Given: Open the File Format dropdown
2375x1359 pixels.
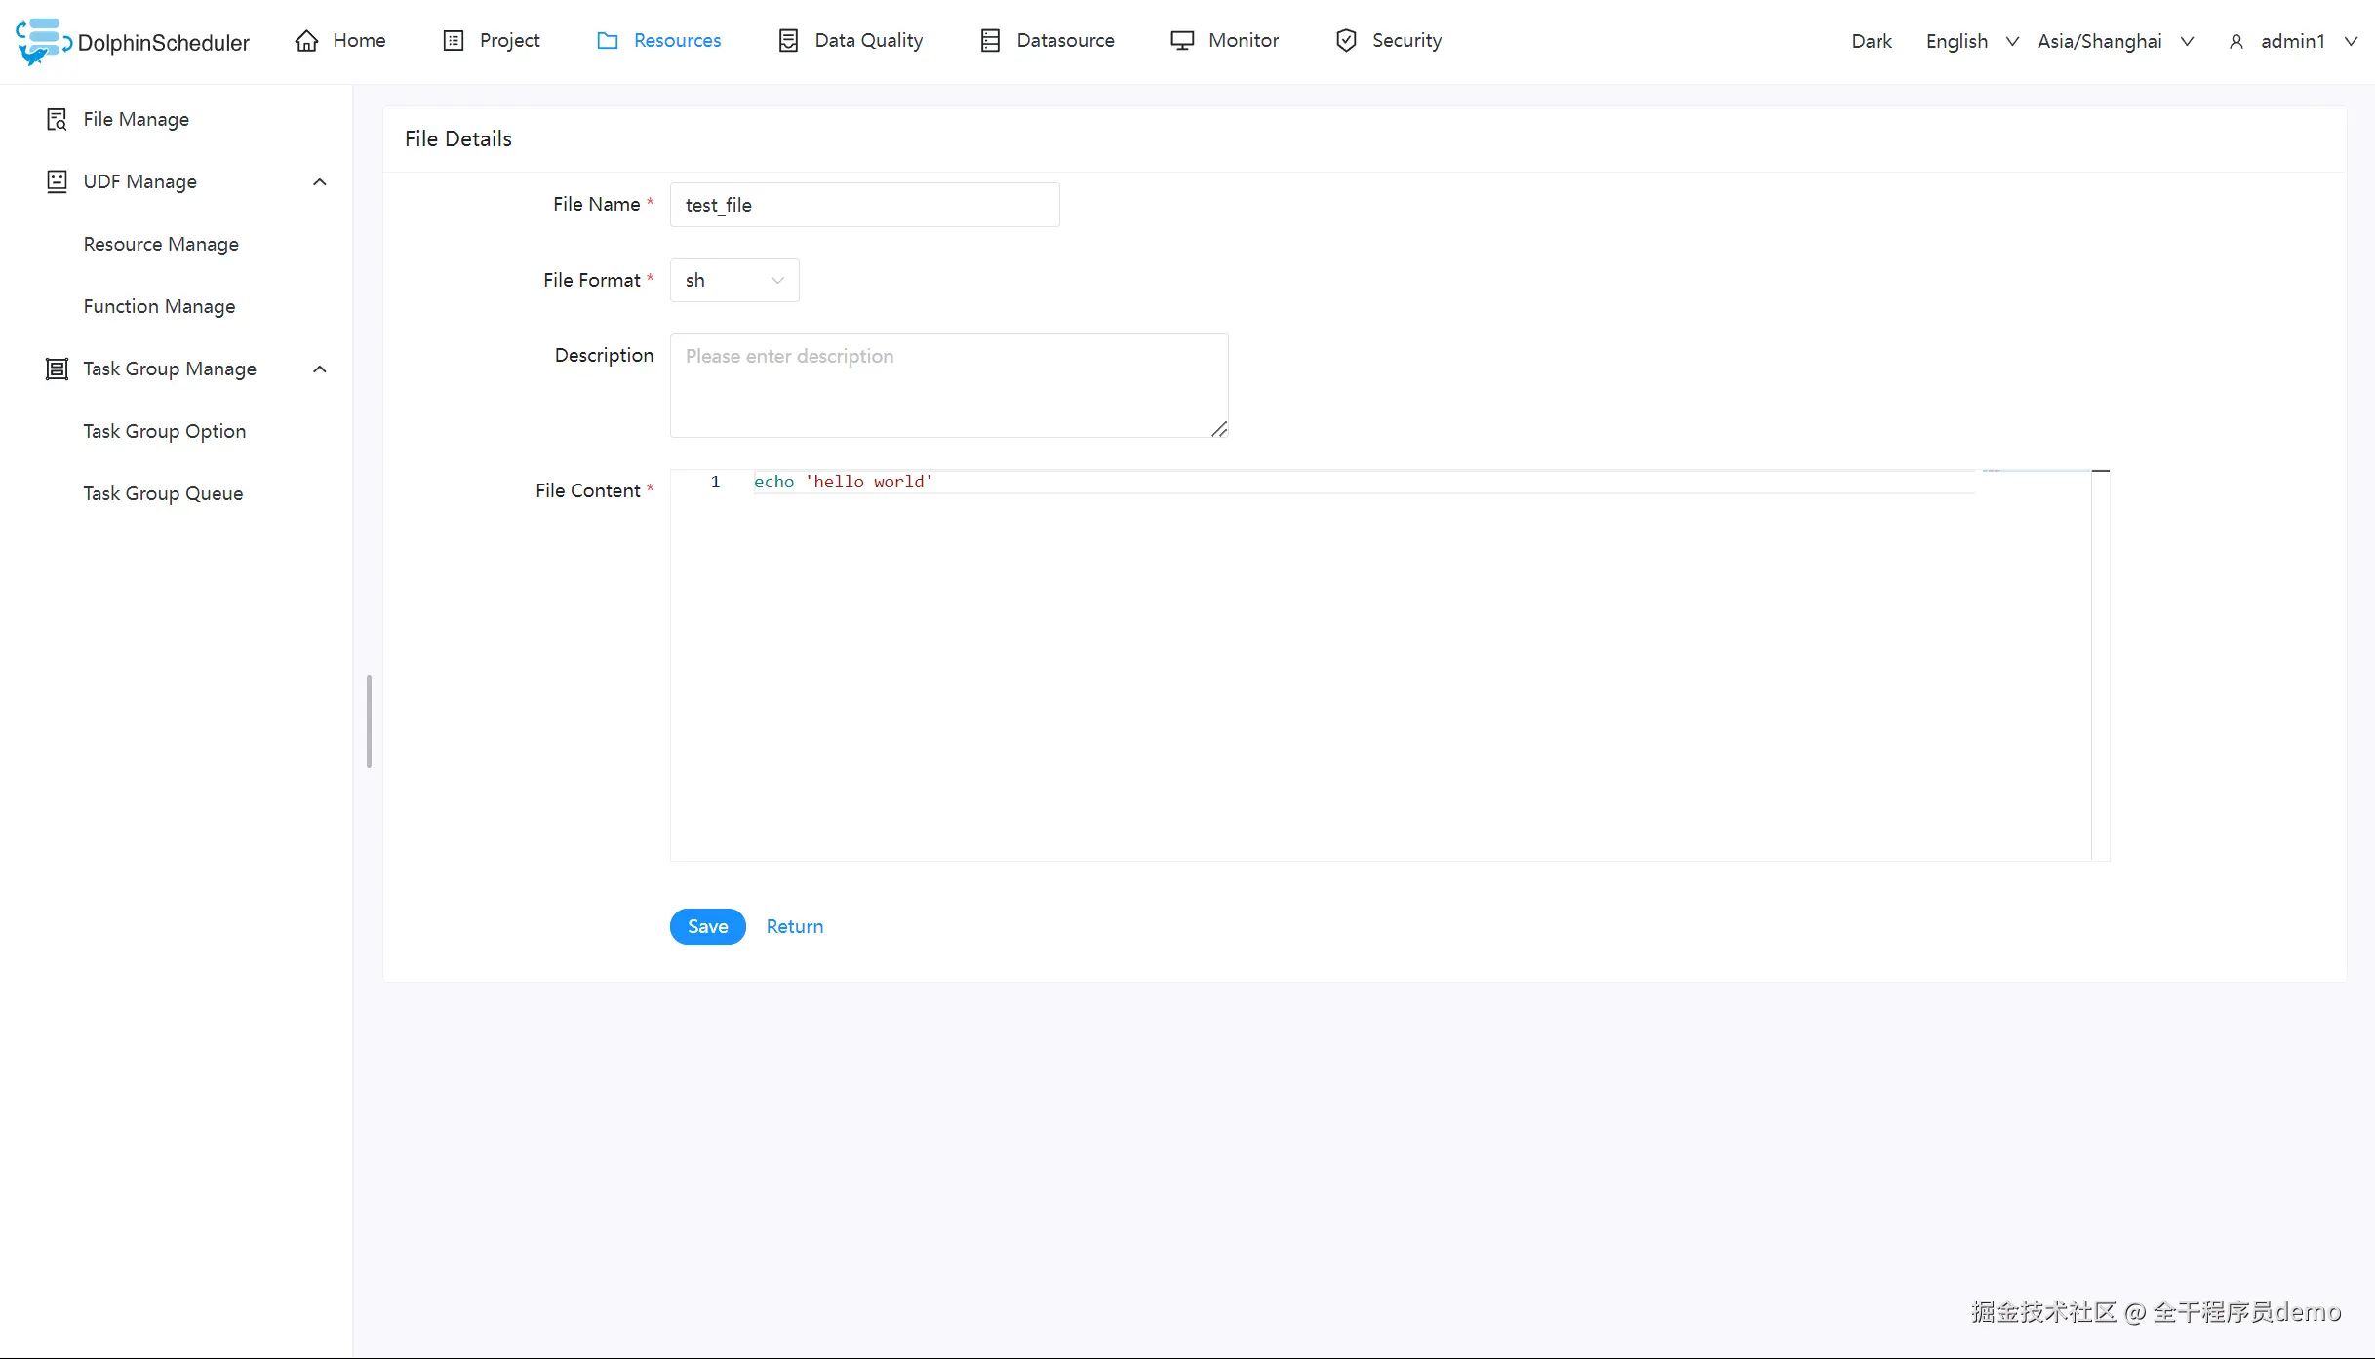Looking at the screenshot, I should click(x=733, y=280).
